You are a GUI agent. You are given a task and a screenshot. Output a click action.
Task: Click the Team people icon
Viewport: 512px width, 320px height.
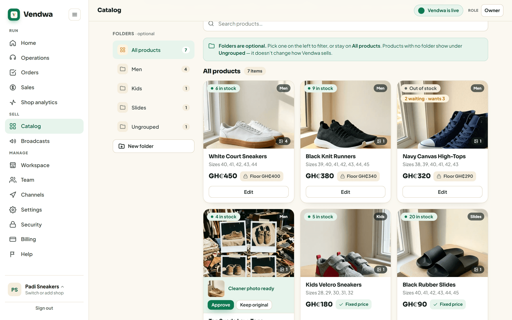click(13, 180)
